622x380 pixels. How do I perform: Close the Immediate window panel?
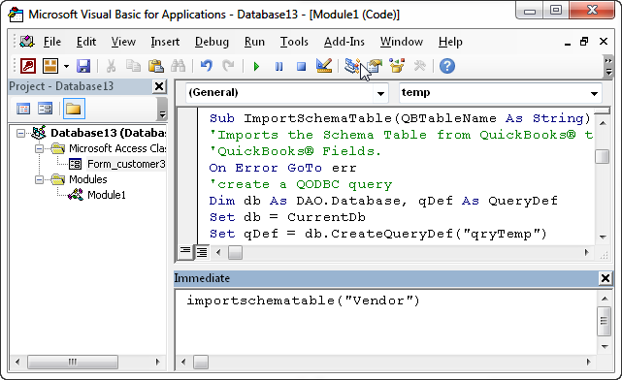tap(606, 278)
